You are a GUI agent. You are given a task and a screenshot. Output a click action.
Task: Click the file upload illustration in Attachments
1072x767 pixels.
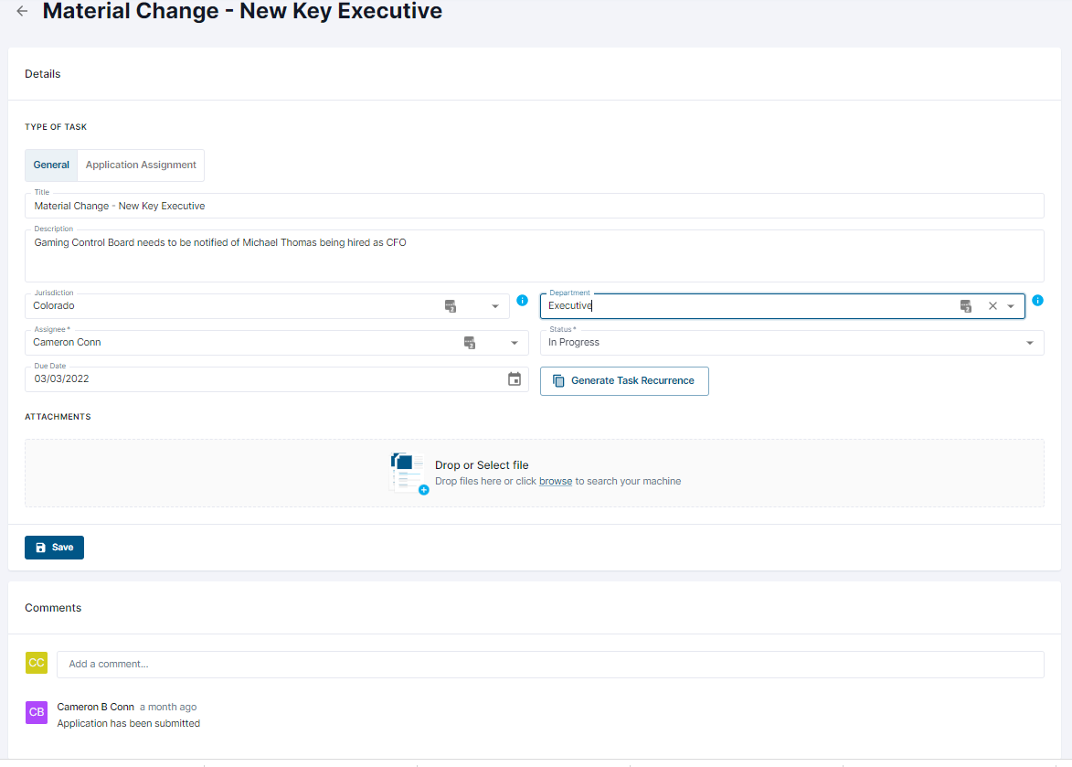click(x=409, y=473)
